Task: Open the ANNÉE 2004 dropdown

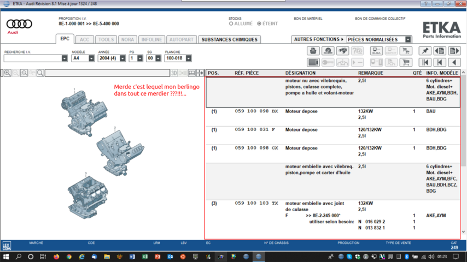Action: [122, 58]
